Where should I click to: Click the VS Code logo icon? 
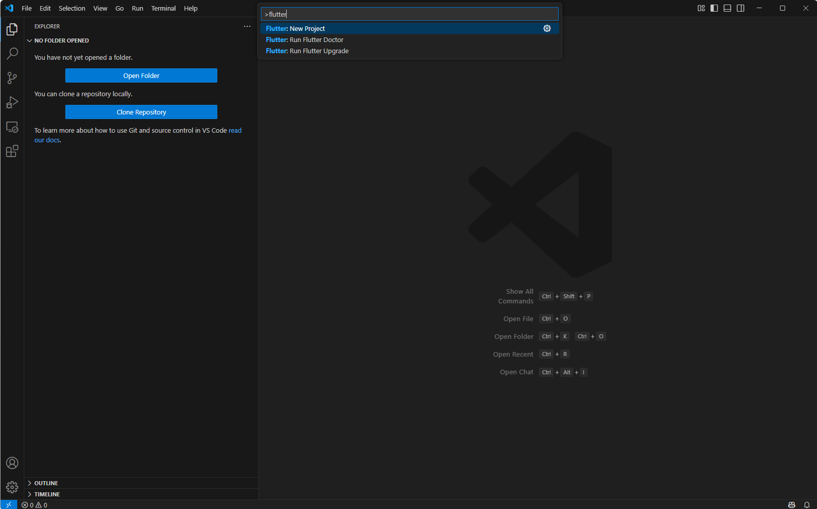click(9, 8)
